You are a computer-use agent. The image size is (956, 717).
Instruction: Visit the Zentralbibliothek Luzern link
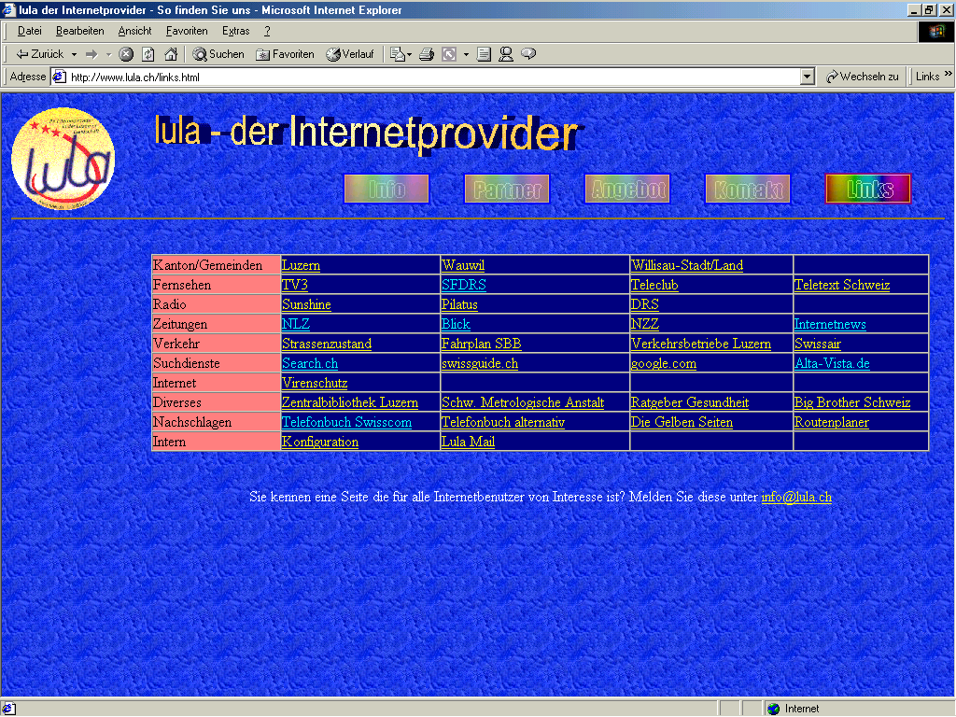[350, 402]
